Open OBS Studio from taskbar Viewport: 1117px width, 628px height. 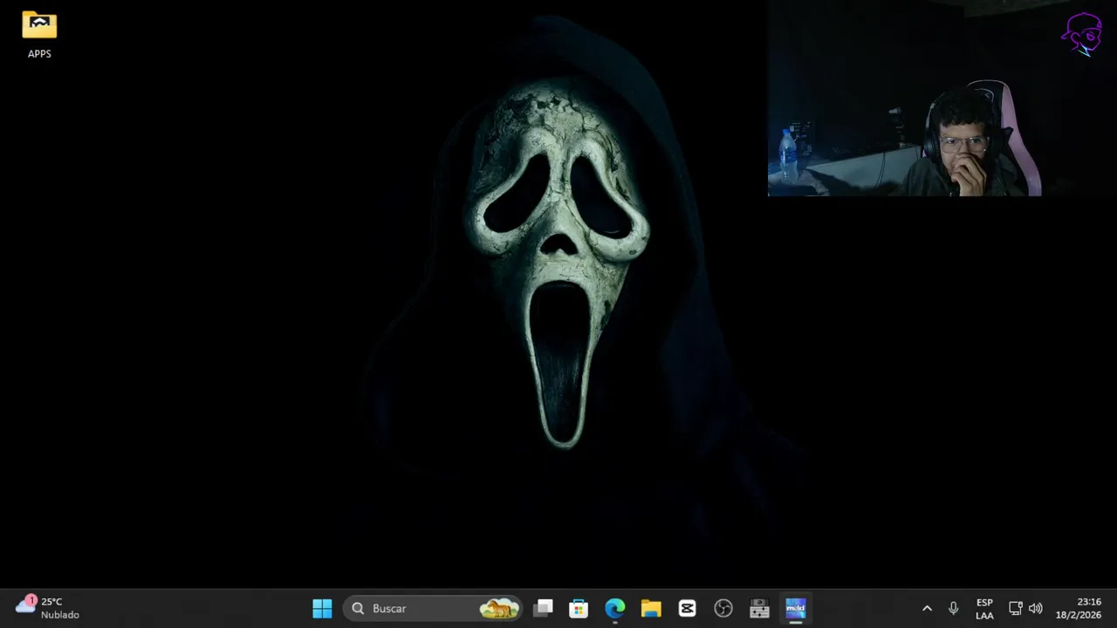click(723, 608)
